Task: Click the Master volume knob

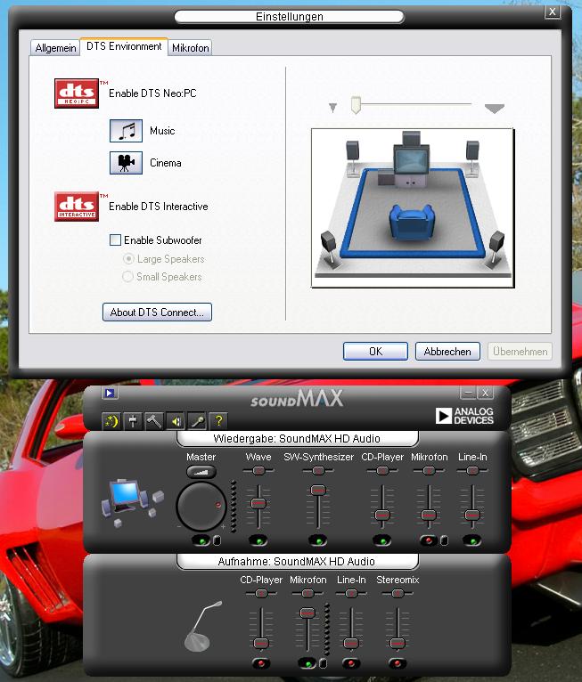Action: [201, 507]
